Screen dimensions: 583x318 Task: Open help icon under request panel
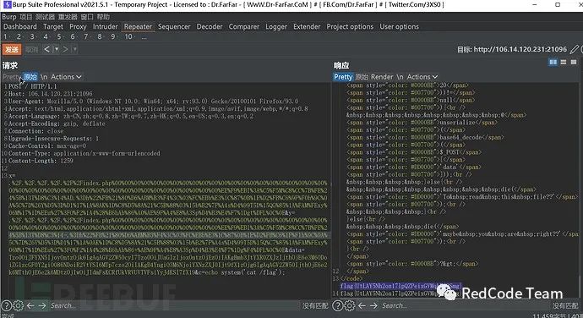[x=6, y=305]
